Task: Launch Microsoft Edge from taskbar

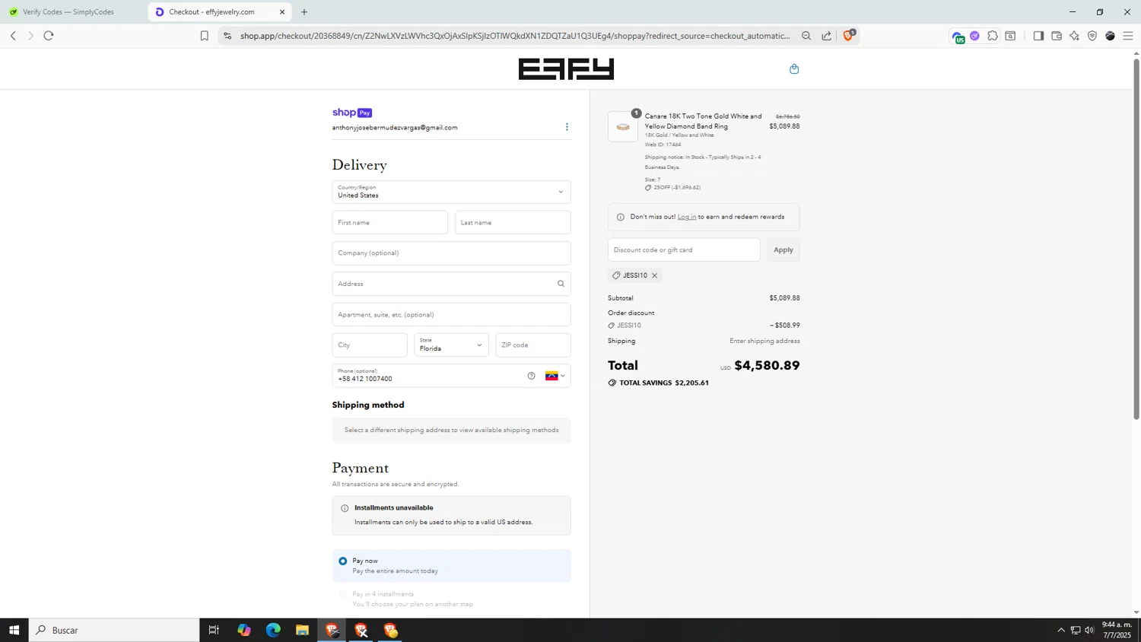Action: [x=273, y=630]
